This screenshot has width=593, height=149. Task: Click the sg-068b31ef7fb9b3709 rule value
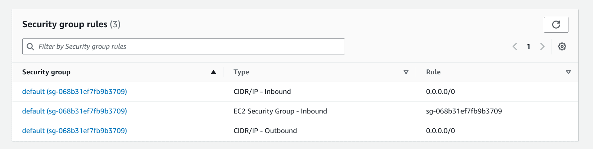(x=464, y=111)
